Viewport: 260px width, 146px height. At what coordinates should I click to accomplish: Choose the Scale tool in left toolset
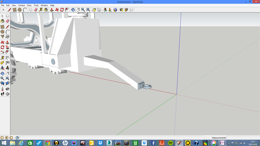point(3,52)
